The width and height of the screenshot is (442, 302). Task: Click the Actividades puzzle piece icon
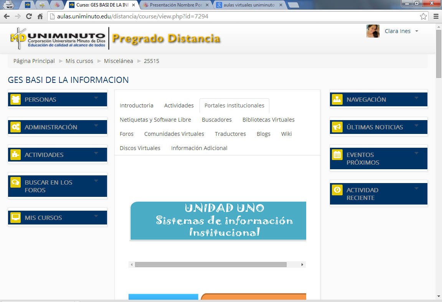coord(15,155)
